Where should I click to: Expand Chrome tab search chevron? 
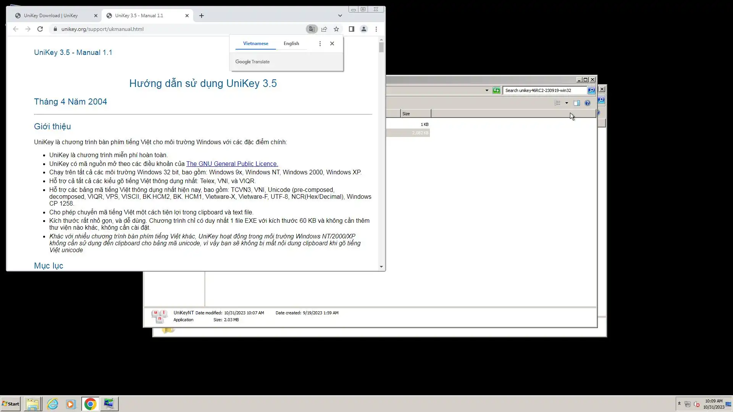pyautogui.click(x=340, y=16)
